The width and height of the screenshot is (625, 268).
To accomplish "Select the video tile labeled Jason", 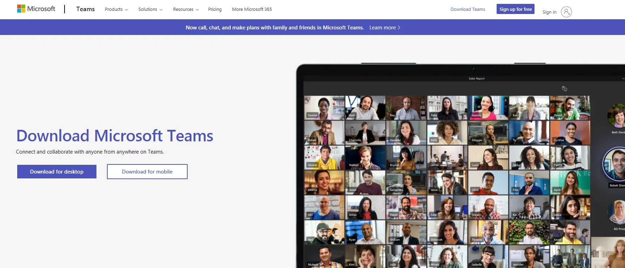I will click(x=365, y=182).
